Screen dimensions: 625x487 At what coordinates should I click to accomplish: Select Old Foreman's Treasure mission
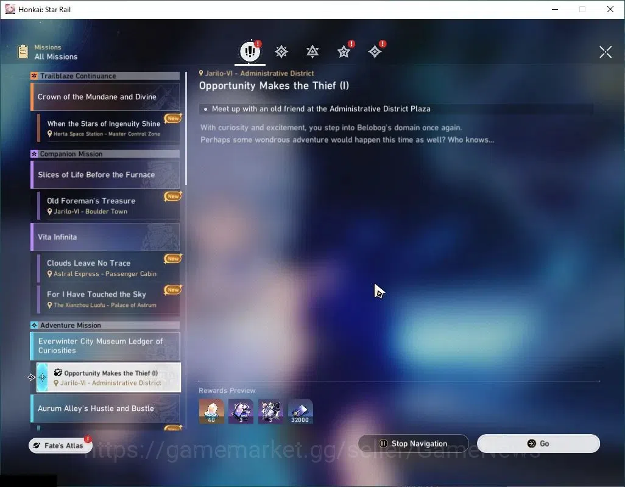(108, 206)
